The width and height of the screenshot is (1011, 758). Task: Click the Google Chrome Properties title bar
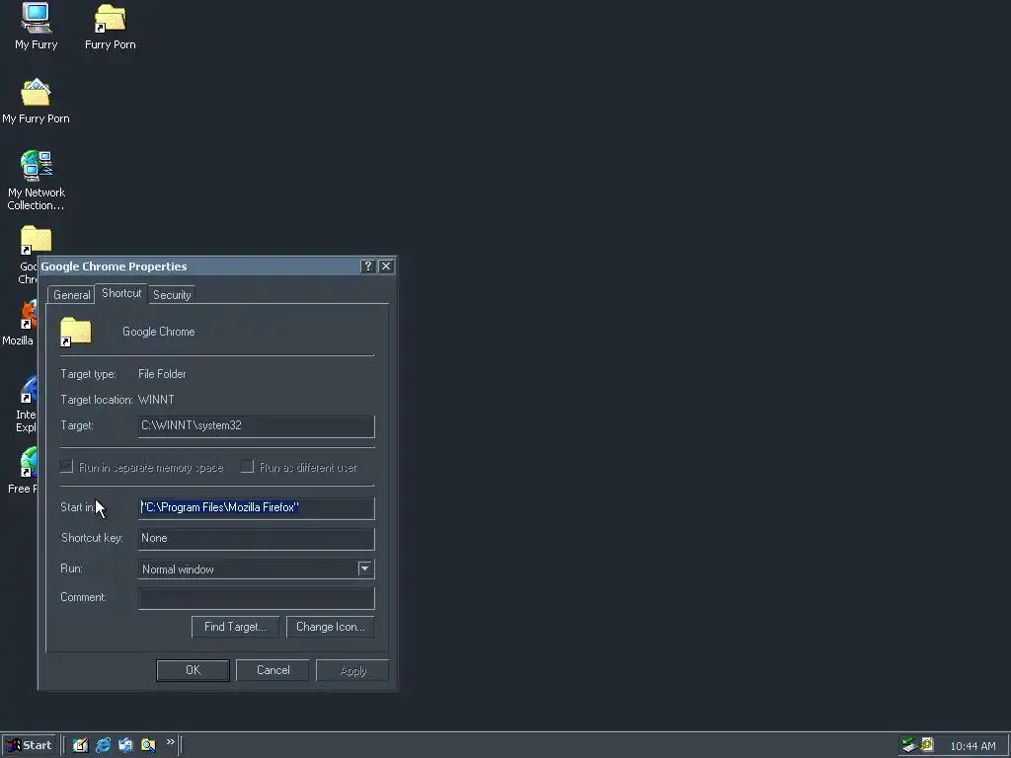[x=199, y=266]
